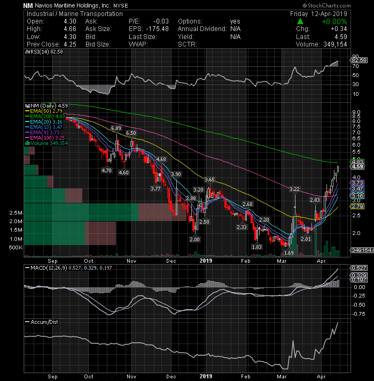Image resolution: width=374 pixels, height=381 pixels.
Task: Click the Chg value +0.34
Action: click(339, 29)
